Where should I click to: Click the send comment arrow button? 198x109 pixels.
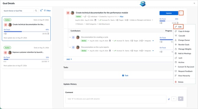pyautogui.click(x=181, y=99)
